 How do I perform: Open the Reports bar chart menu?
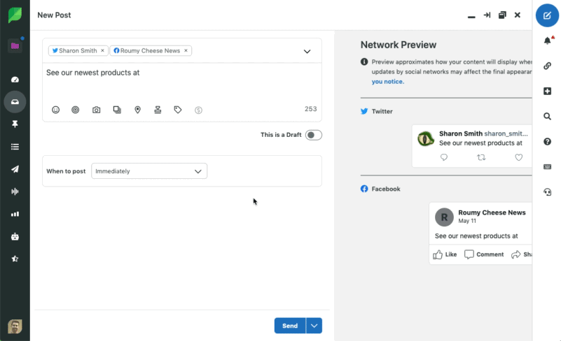(15, 214)
